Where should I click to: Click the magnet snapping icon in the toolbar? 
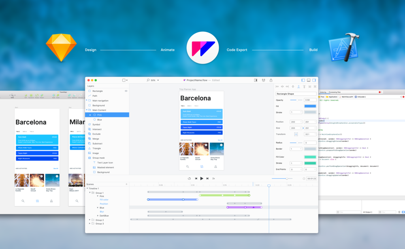pyautogui.click(x=264, y=80)
